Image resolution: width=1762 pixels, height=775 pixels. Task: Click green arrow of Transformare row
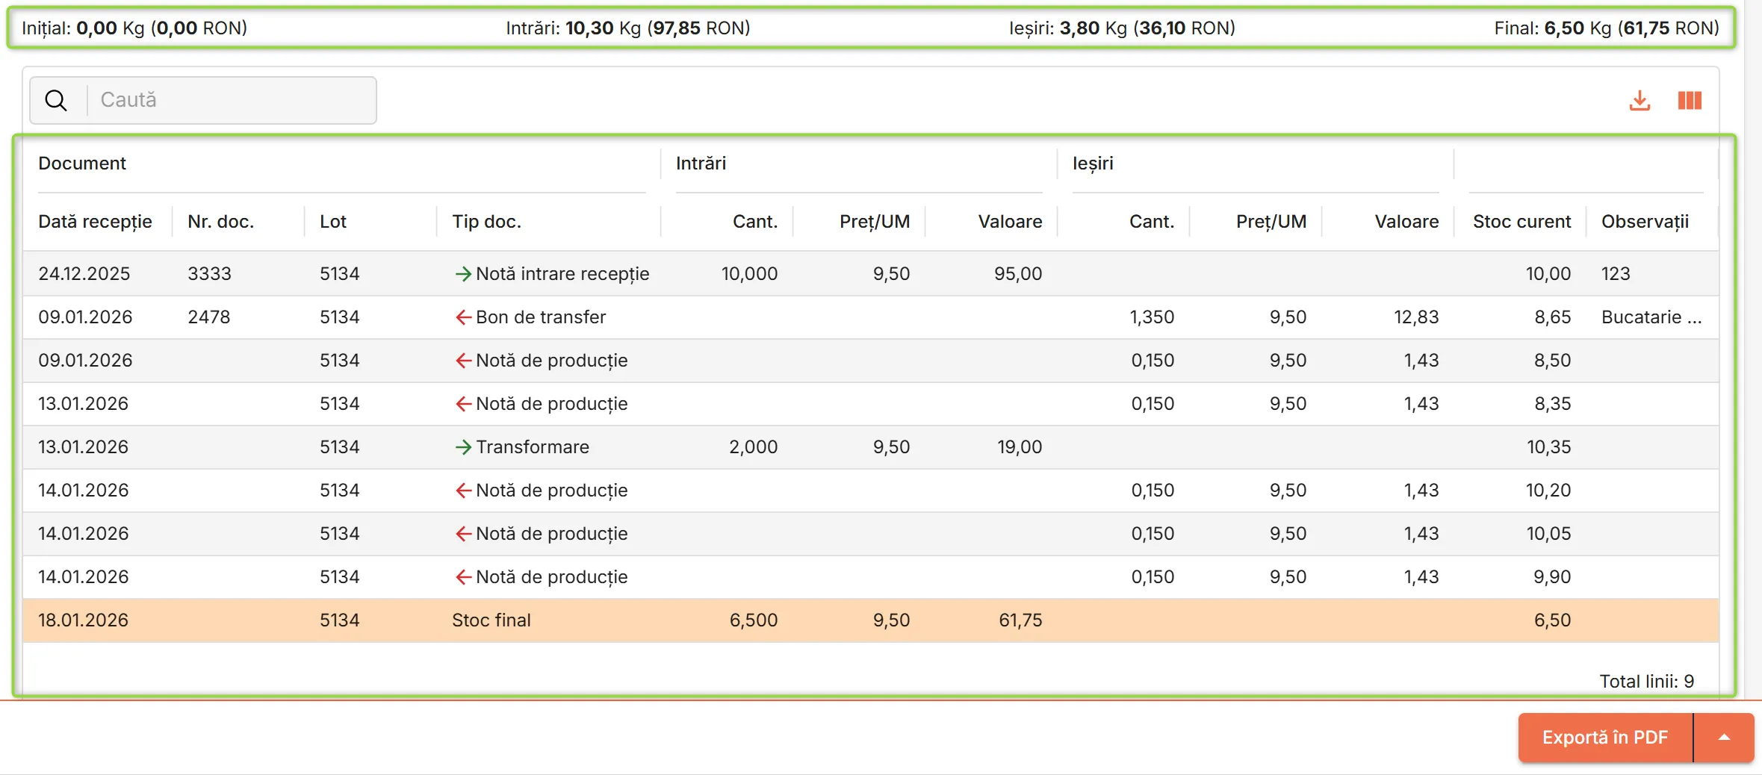click(463, 447)
